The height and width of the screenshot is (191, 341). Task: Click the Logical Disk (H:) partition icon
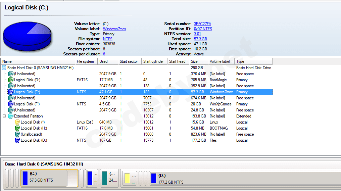click(x=17, y=128)
